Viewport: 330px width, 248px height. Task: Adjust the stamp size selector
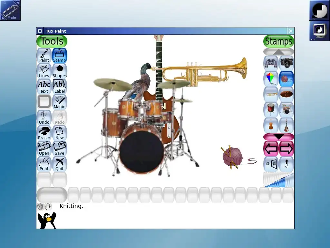pos(279,180)
